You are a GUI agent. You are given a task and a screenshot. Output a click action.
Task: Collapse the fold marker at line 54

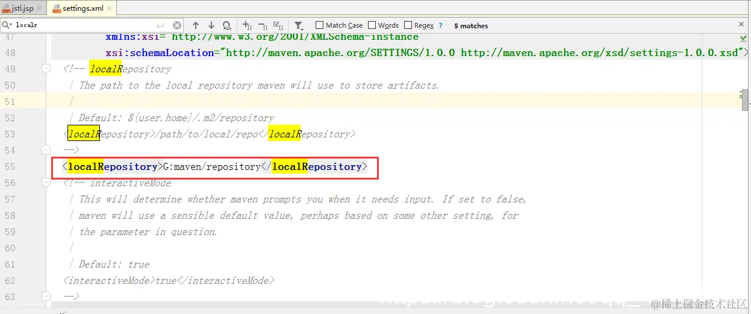[46, 149]
